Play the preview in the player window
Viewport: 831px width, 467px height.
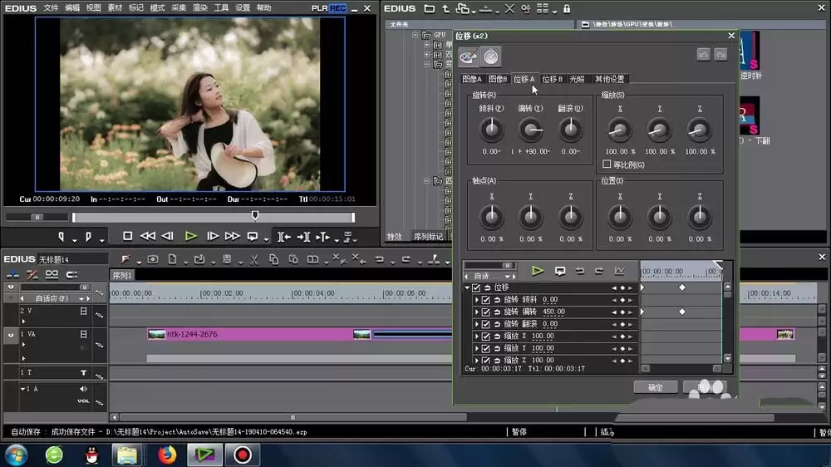click(x=191, y=237)
